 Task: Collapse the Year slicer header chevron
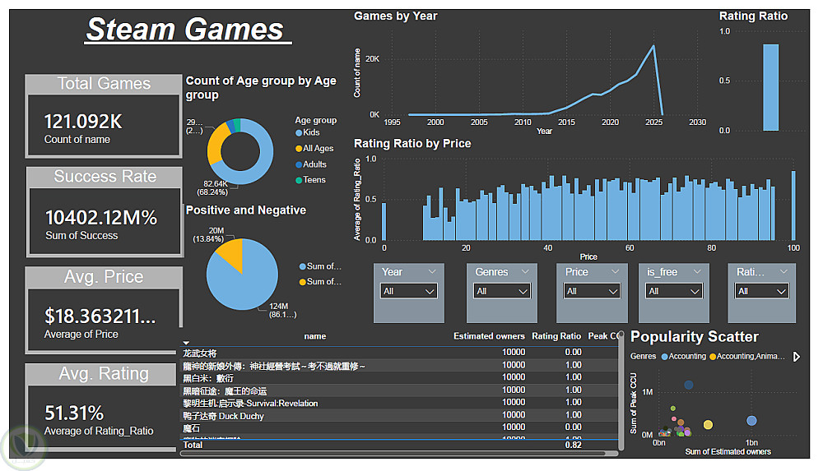coord(432,272)
